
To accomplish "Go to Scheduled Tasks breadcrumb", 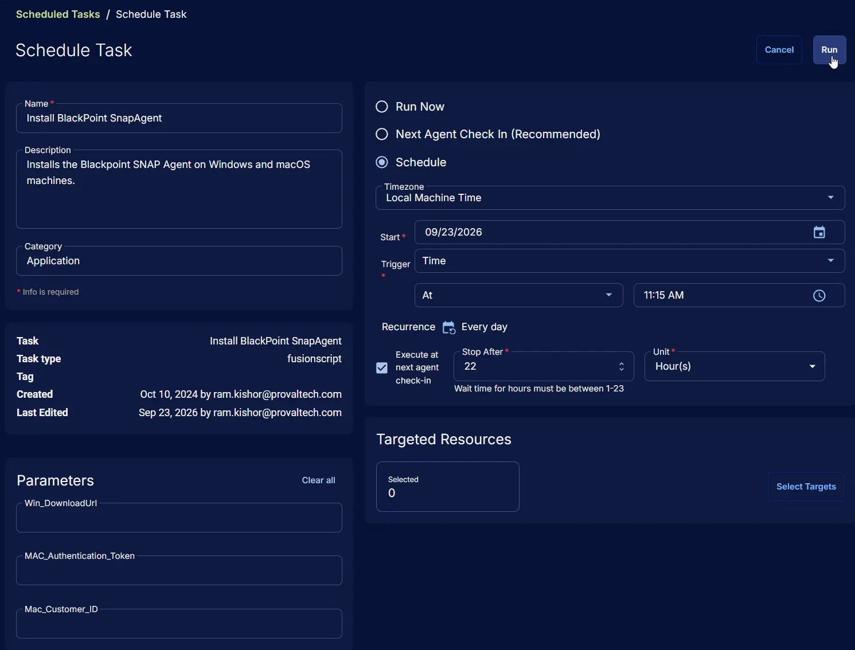I will point(58,14).
